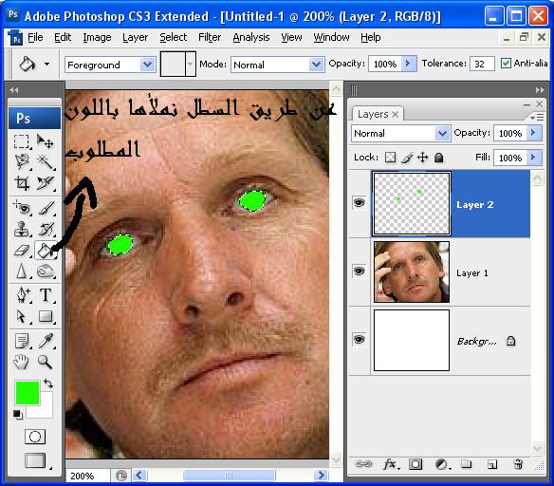
Task: Click the delete layer trash icon
Action: [518, 464]
